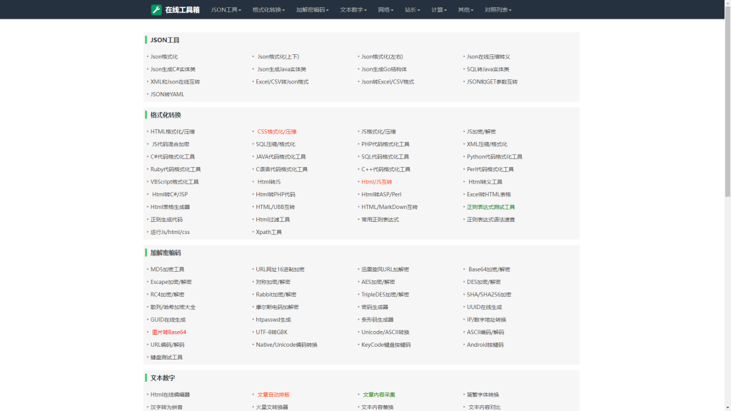Click the wrench logo icon of 在线工具箱
The width and height of the screenshot is (731, 411).
(156, 10)
